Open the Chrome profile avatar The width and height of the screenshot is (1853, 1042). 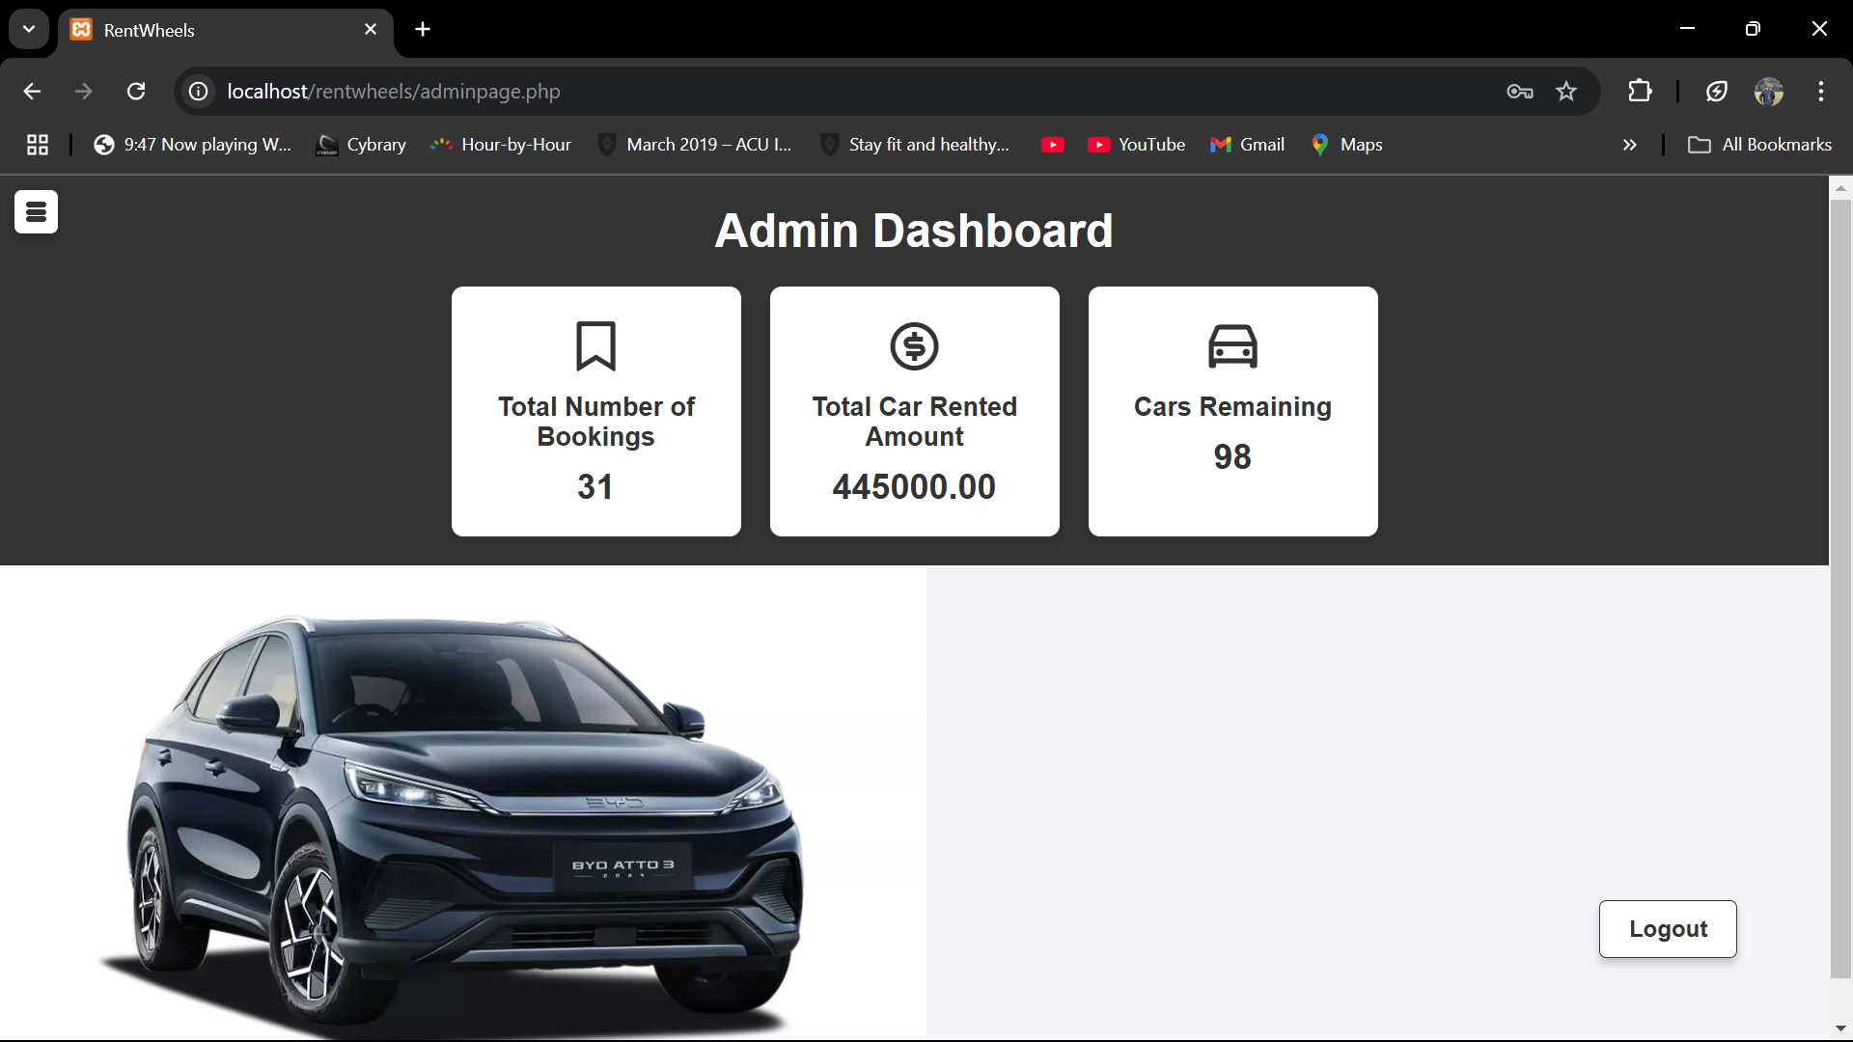click(x=1769, y=92)
